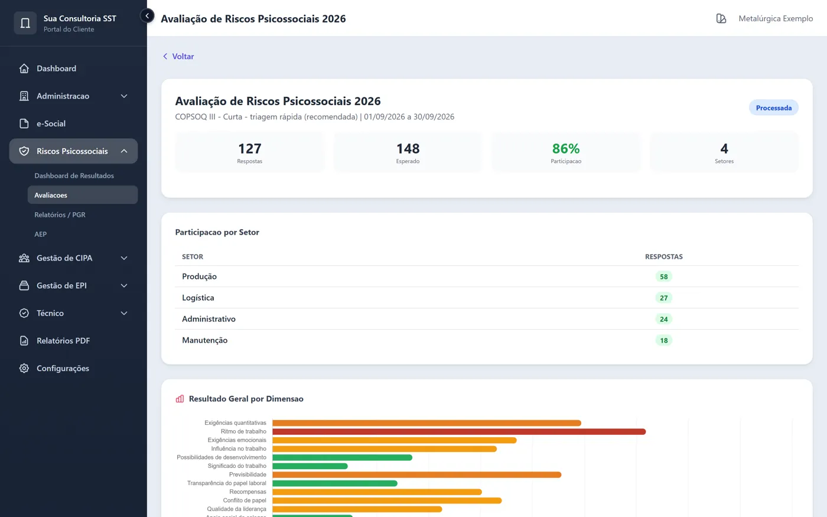827x517 pixels.
Task: Collapse the sidebar with arrow button
Action: (147, 16)
